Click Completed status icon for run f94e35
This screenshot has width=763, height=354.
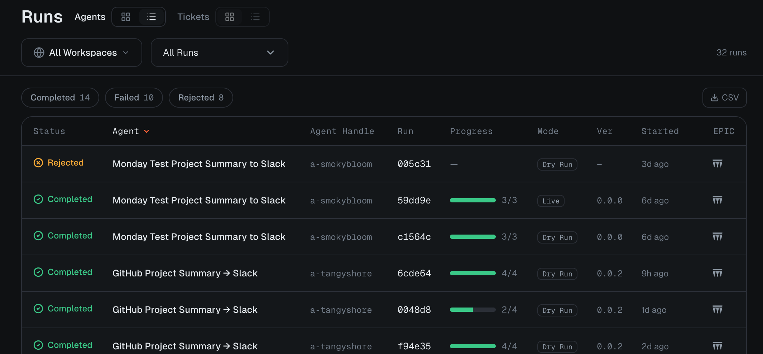click(x=38, y=345)
